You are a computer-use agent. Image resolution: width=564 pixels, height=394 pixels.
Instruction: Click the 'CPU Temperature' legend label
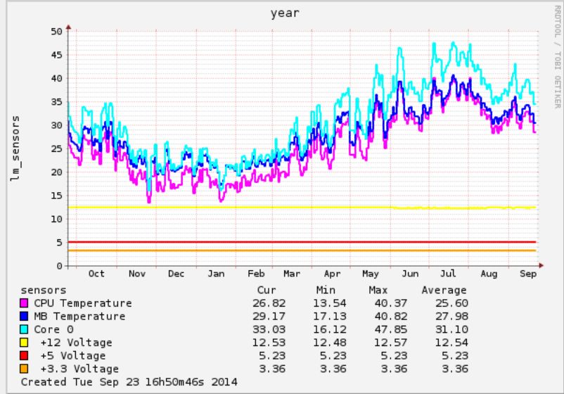(x=83, y=303)
